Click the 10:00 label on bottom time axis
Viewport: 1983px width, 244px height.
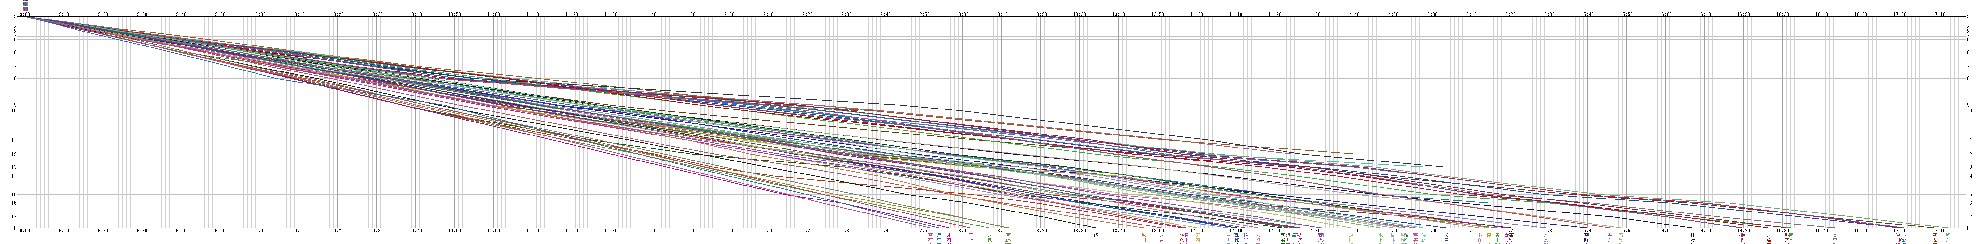pyautogui.click(x=259, y=230)
